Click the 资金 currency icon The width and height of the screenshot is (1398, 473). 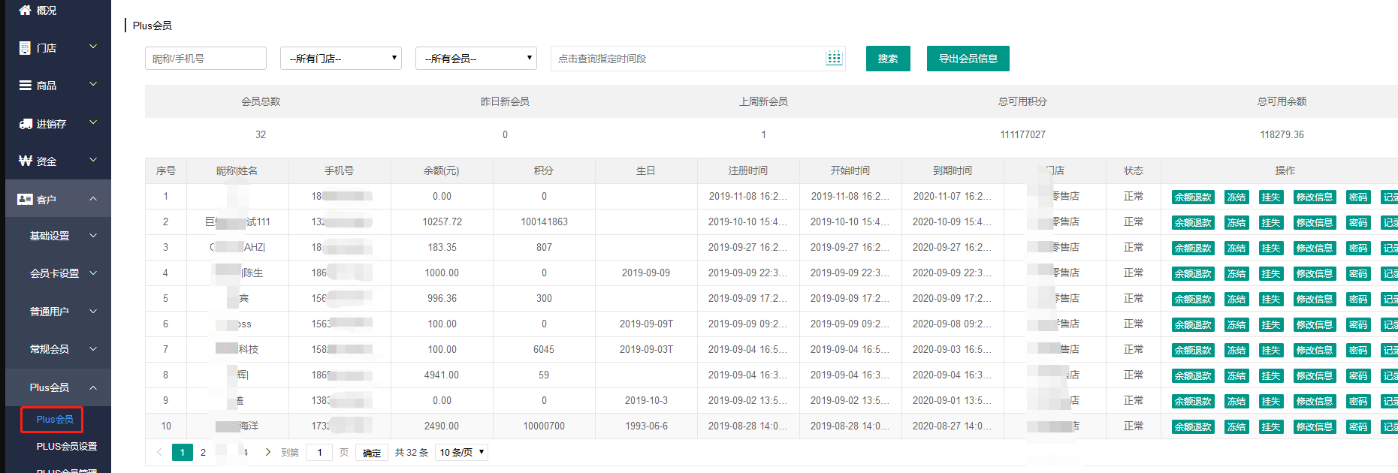[25, 161]
